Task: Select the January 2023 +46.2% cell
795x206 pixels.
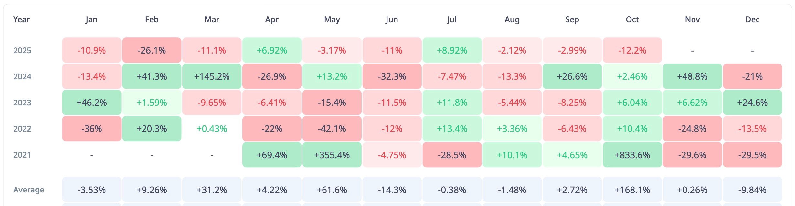Action: 91,103
